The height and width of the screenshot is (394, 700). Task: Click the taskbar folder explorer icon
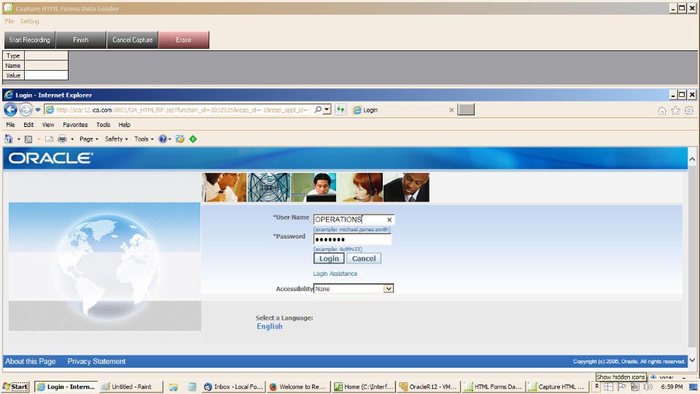174,387
